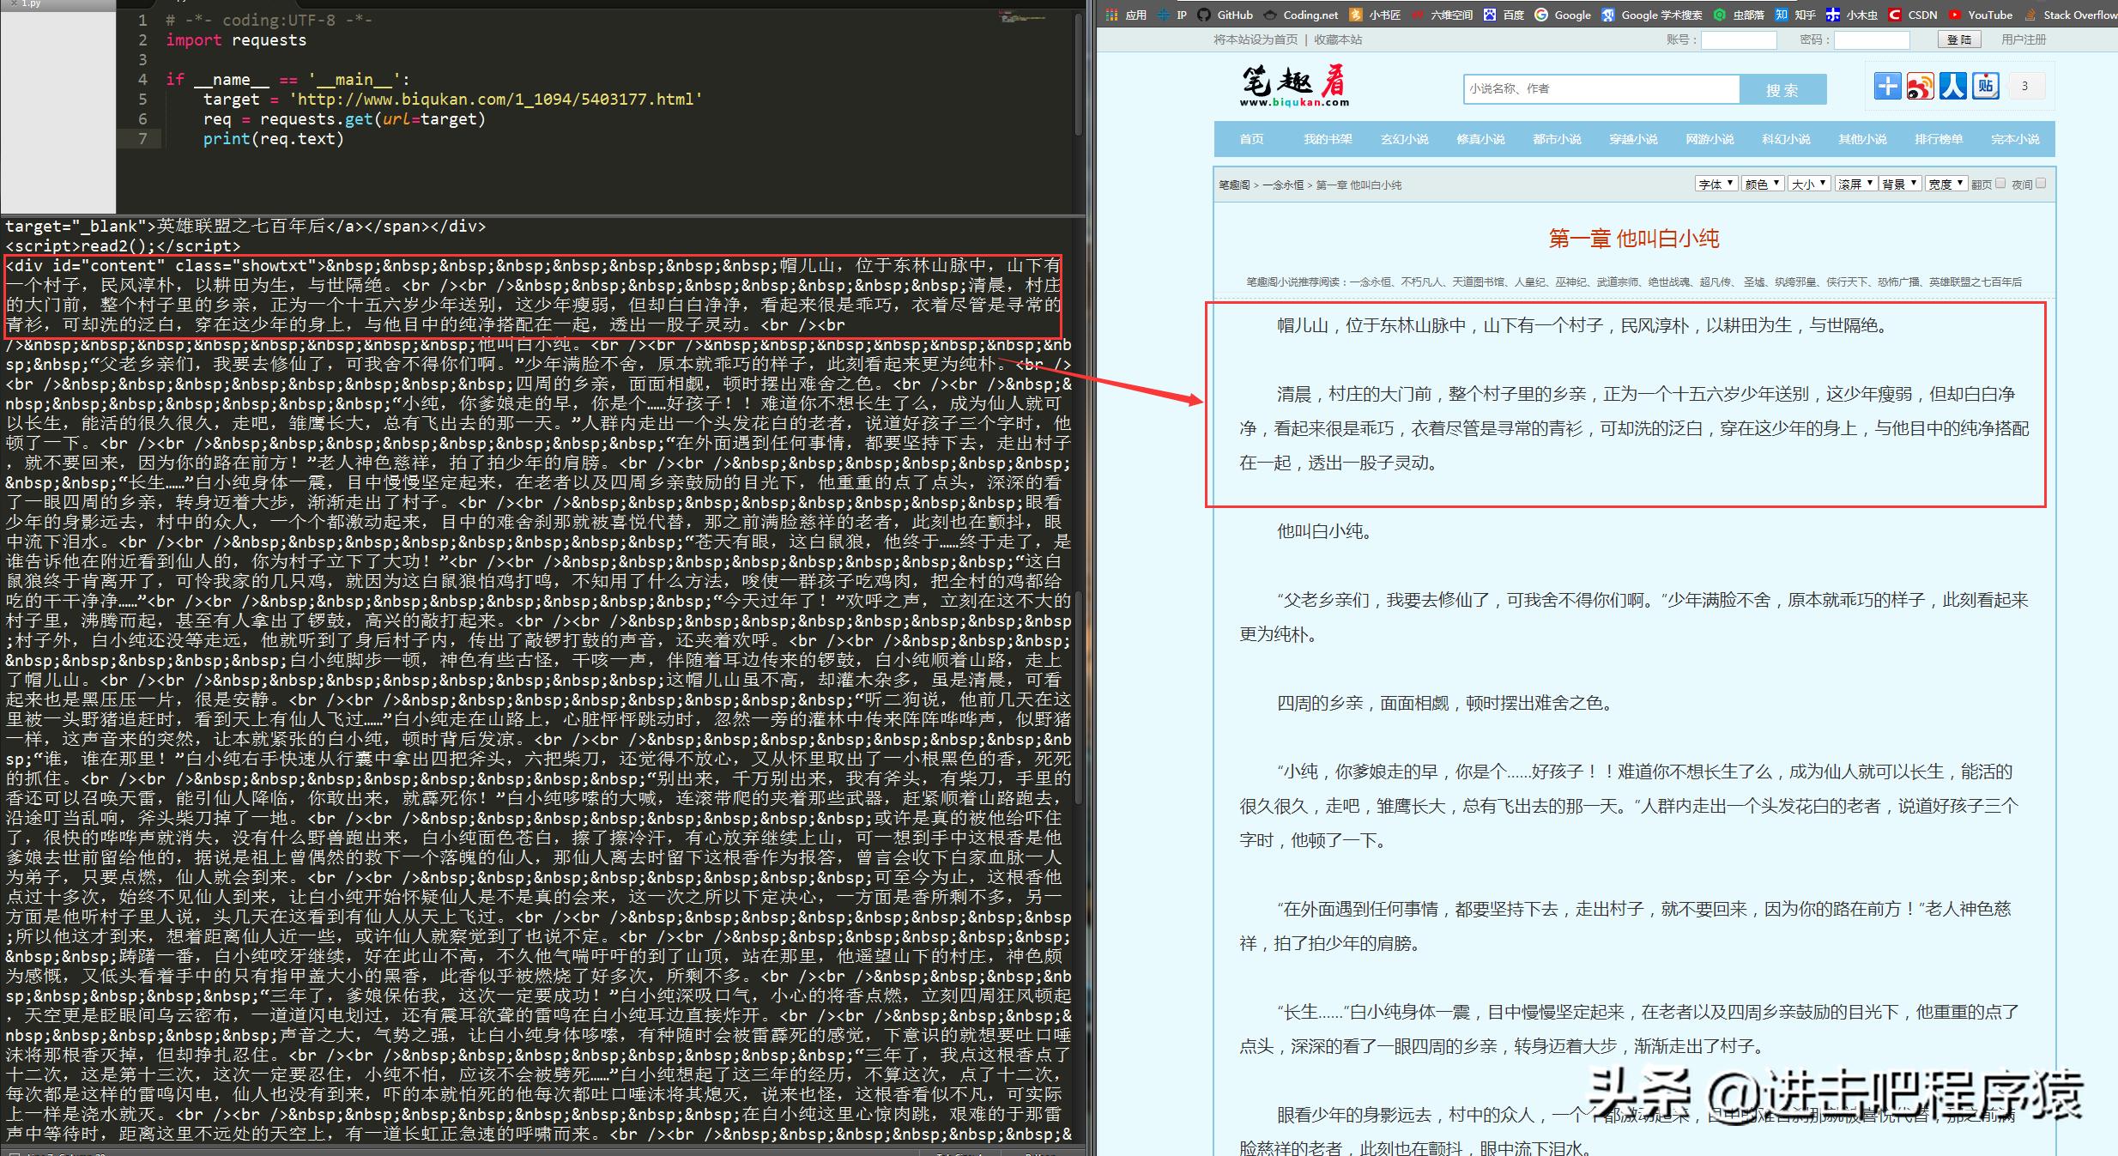Open the 六维空间 bookmark
Viewport: 2118px width, 1156px height.
coord(1442,15)
